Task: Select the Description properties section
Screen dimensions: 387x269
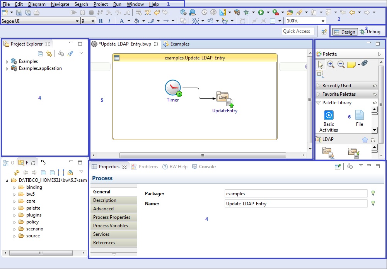Action: point(114,200)
